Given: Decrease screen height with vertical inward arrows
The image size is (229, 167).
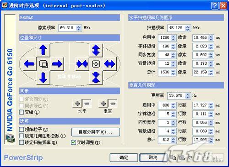Looking at the screenshot, I should click(96, 78).
